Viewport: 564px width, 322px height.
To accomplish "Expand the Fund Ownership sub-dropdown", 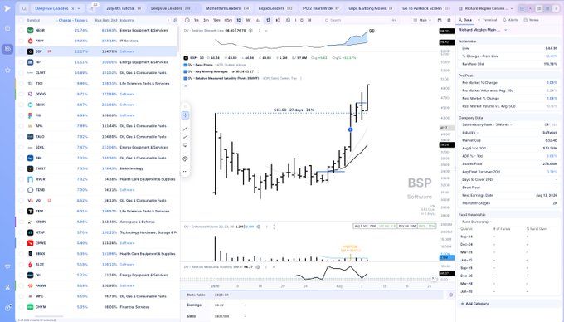I will click(491, 222).
